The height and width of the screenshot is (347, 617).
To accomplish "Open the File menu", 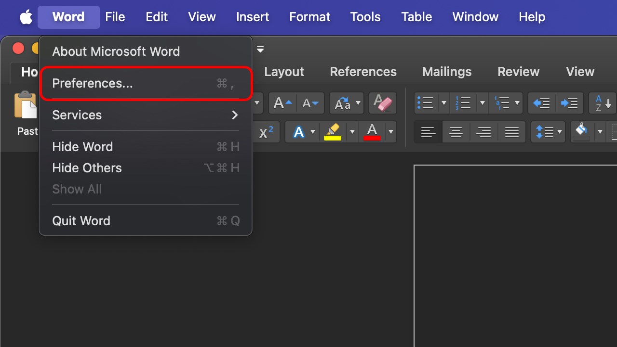I will tap(115, 17).
